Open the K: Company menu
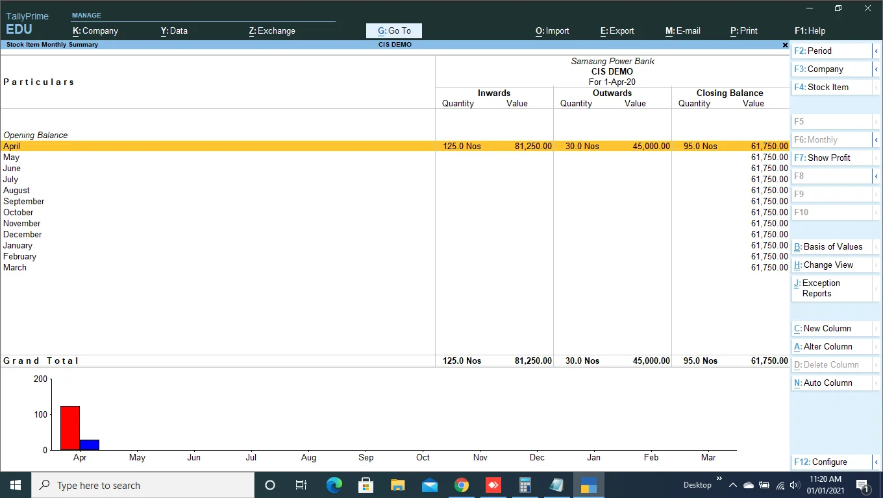Viewport: 883px width, 498px height. [x=95, y=30]
